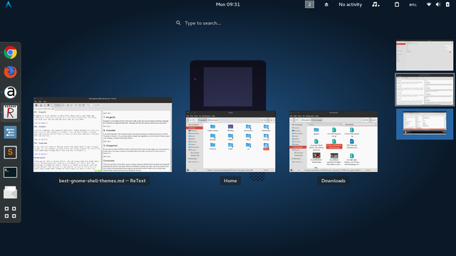This screenshot has width=456, height=256.
Task: Open the clipboard indicator in top bar
Action: (x=397, y=4)
